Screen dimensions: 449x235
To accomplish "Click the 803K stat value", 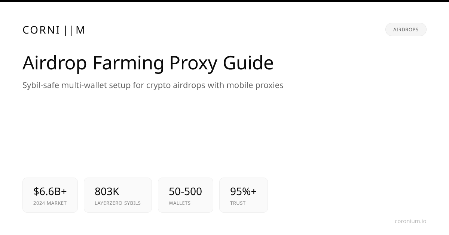I will pyautogui.click(x=107, y=191).
